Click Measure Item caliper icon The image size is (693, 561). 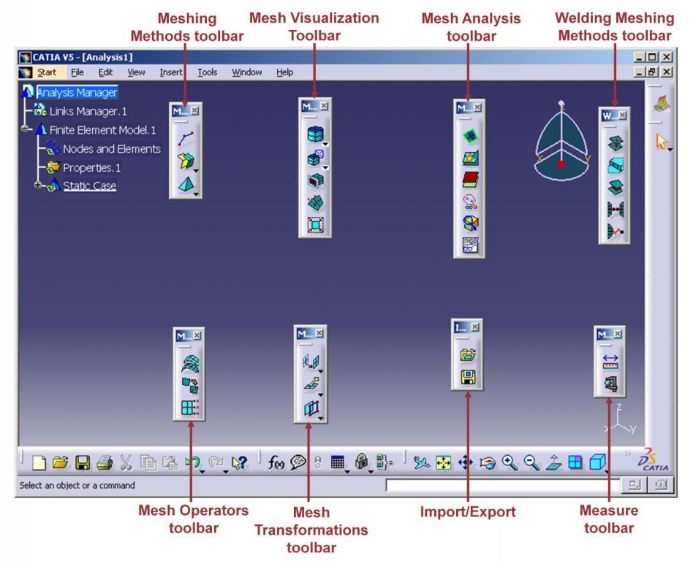610,384
